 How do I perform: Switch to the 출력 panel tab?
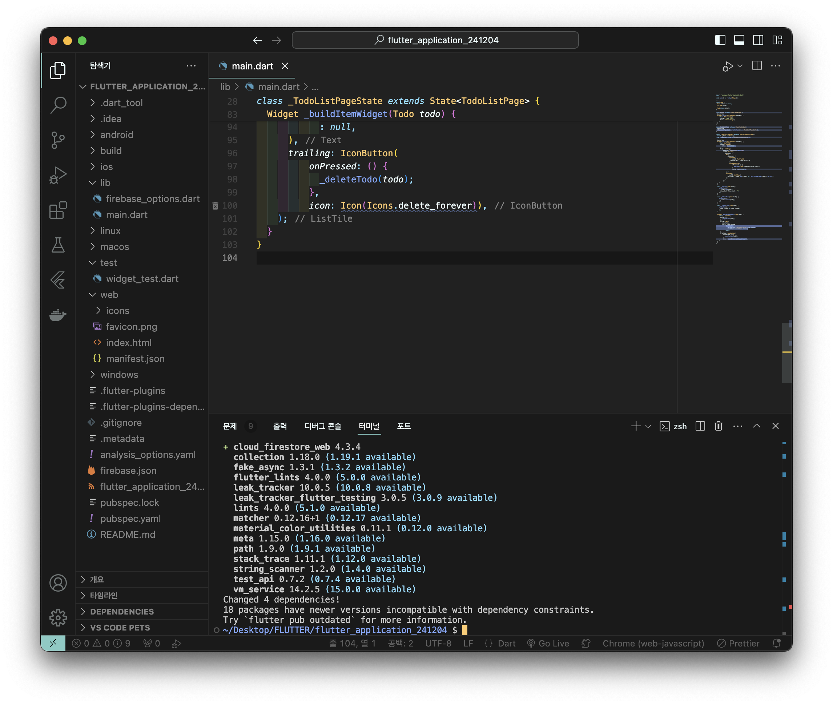tap(280, 426)
